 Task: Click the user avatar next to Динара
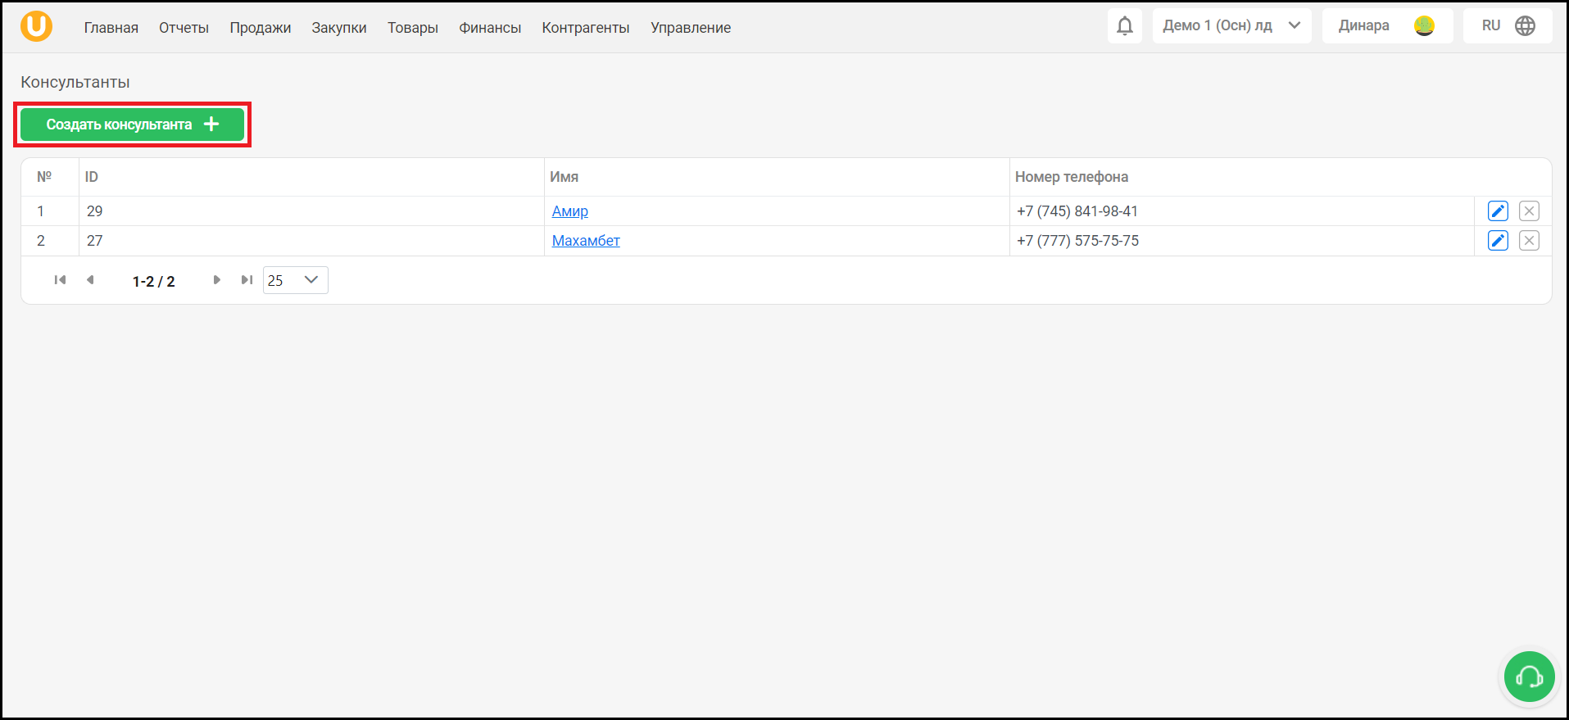pyautogui.click(x=1424, y=26)
